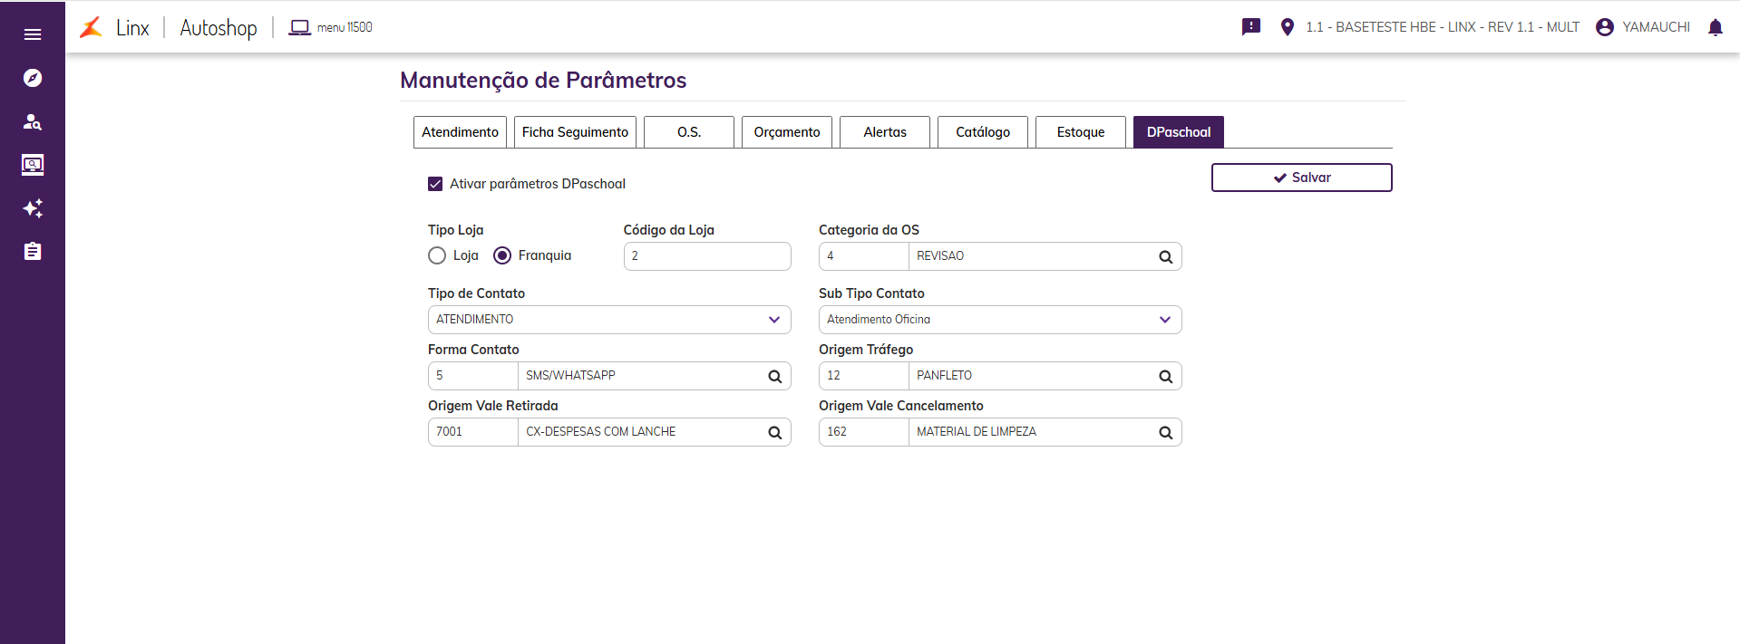Viewport: 1740px width, 644px height.
Task: Open the customer search sidebar icon
Action: 33,121
